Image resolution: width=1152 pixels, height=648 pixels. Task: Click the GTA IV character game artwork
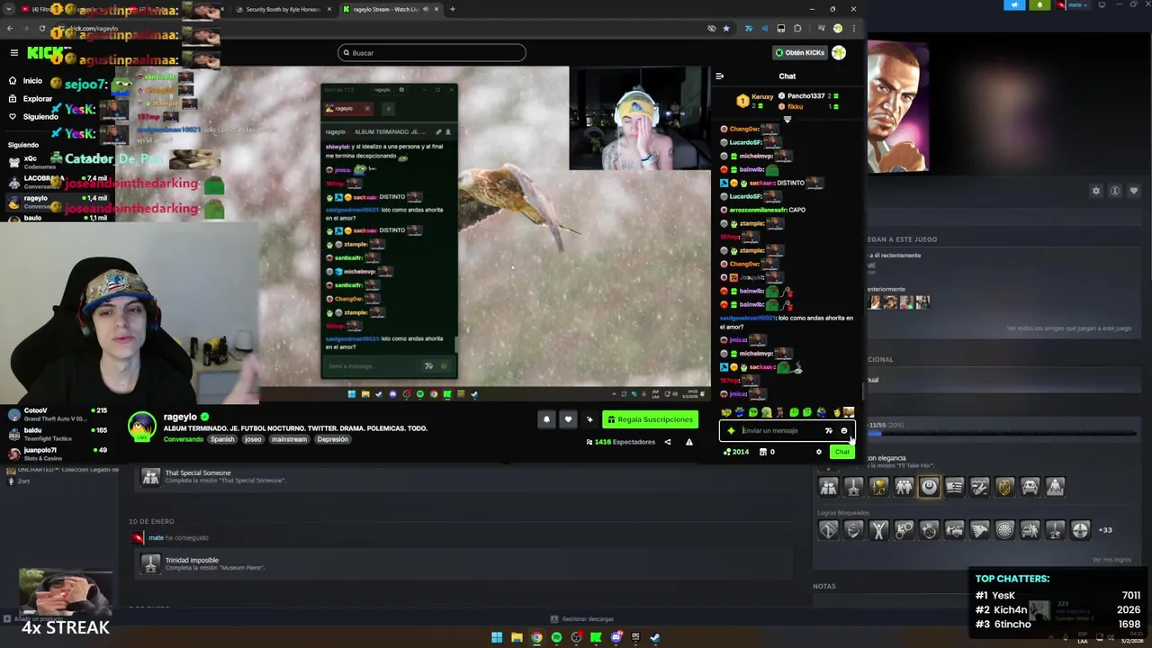(898, 106)
